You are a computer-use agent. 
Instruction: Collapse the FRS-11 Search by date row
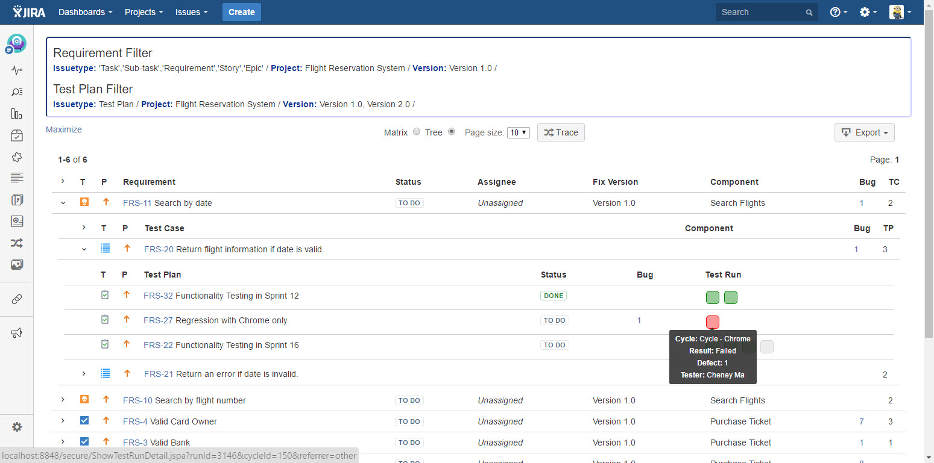63,203
